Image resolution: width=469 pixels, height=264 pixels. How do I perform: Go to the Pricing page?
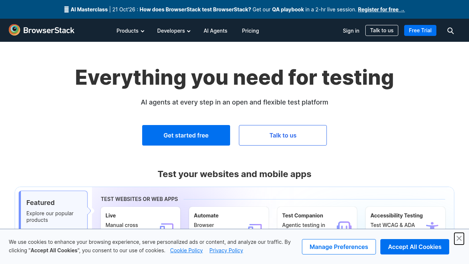tap(250, 31)
